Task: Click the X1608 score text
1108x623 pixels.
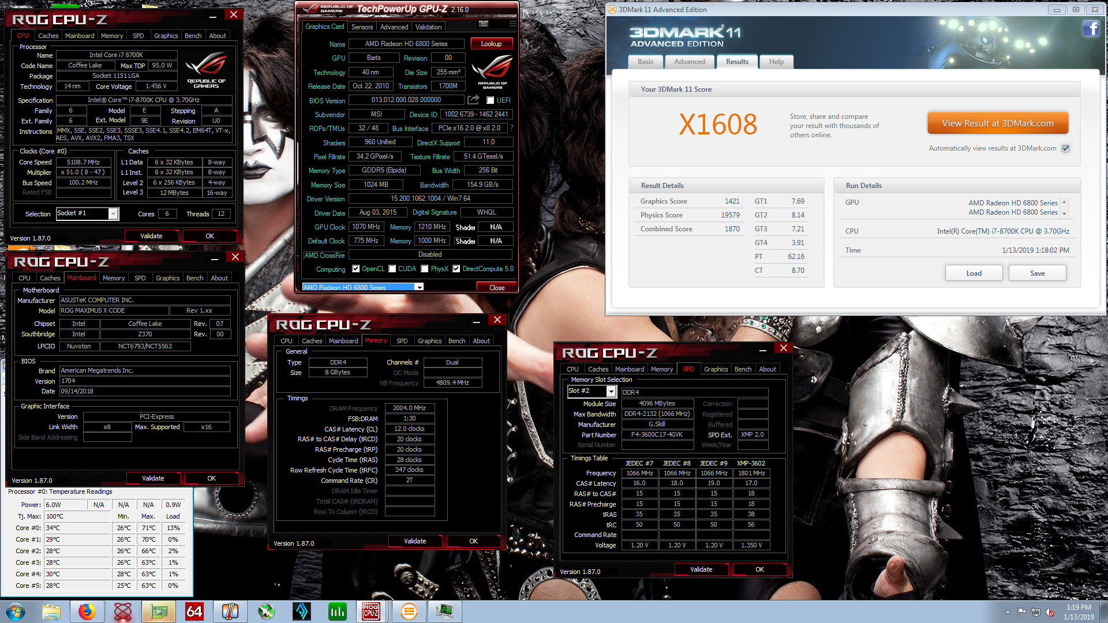Action: [717, 125]
